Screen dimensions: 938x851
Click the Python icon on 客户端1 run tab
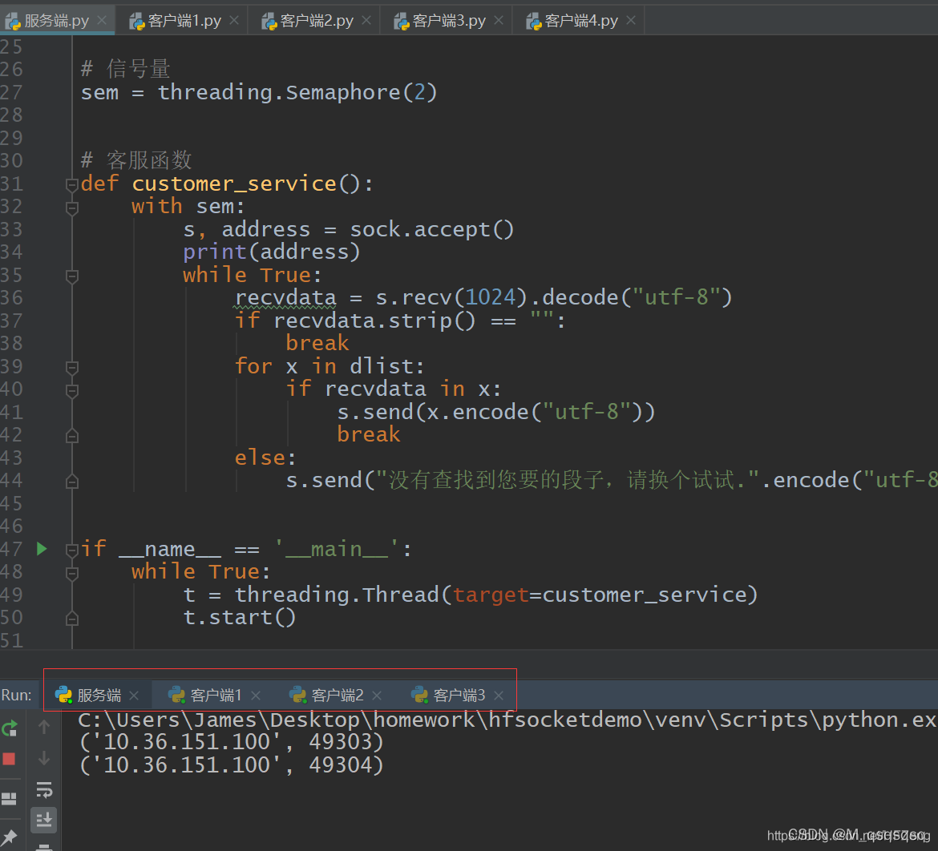pyautogui.click(x=176, y=694)
